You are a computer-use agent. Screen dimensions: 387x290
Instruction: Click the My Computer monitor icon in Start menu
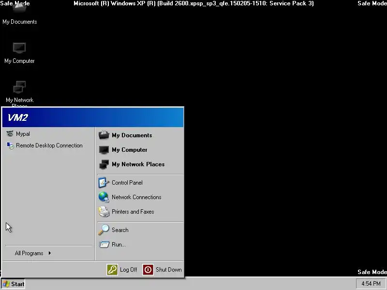tap(104, 150)
